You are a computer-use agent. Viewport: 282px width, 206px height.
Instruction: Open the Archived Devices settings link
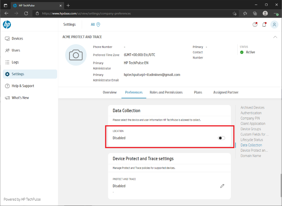coord(252,107)
